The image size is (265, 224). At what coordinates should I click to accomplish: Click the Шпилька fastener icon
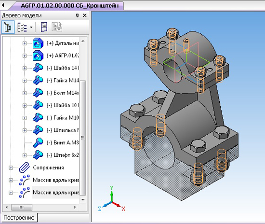tap(38, 130)
